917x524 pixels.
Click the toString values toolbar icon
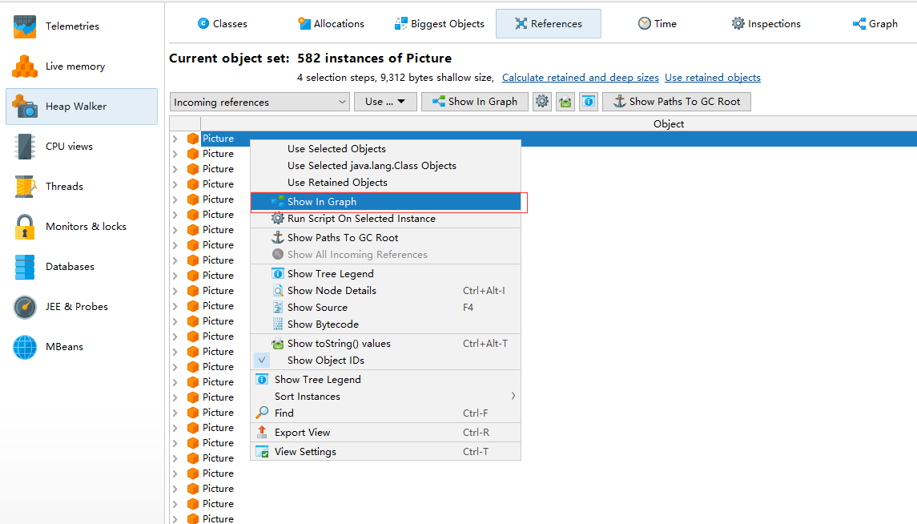click(565, 102)
